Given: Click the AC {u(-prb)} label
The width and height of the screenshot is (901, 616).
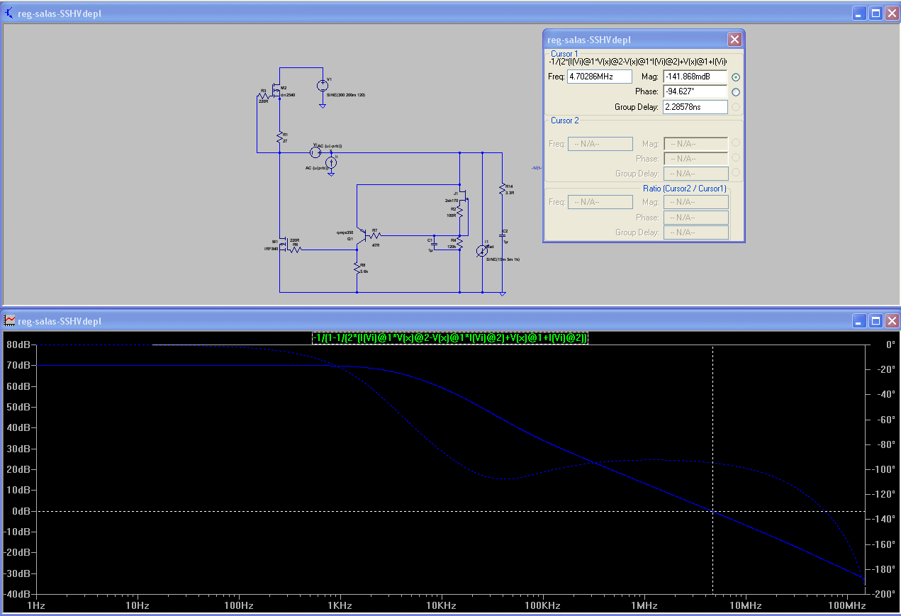Looking at the screenshot, I should pos(330,146).
